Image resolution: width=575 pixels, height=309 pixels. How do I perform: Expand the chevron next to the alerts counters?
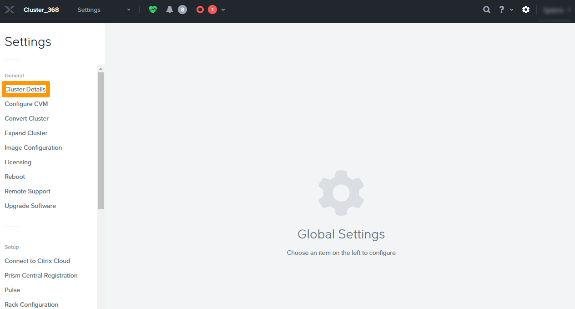tap(222, 9)
